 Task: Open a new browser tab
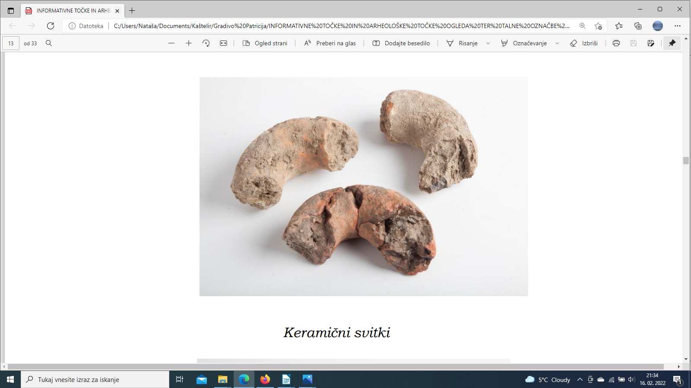(x=132, y=11)
